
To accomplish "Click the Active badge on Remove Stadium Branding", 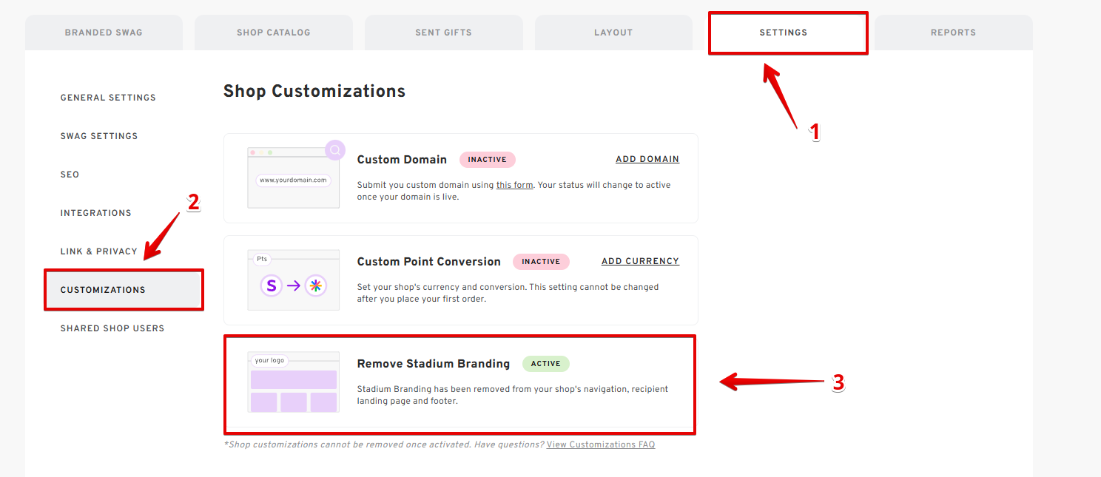I will [546, 364].
